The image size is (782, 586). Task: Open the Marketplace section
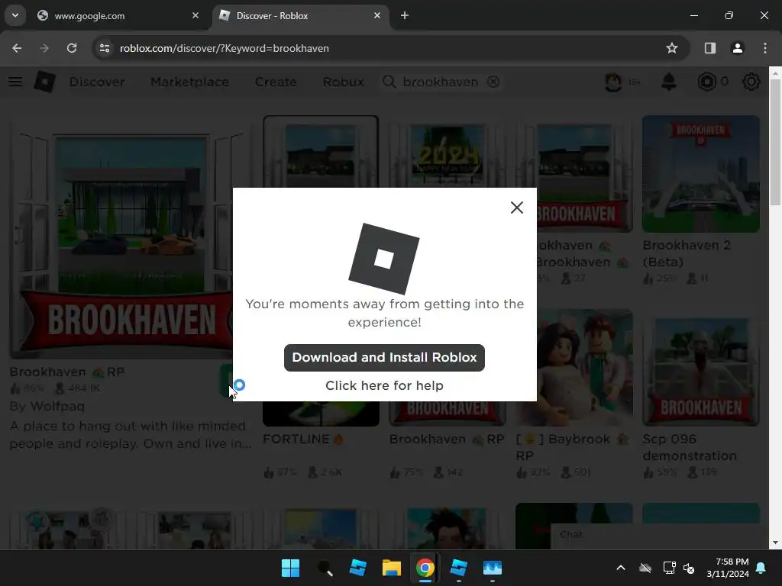coord(189,82)
